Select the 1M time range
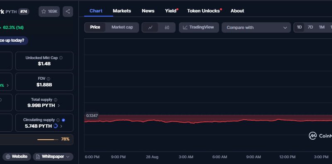This screenshot has height=164, width=332. tap(322, 27)
